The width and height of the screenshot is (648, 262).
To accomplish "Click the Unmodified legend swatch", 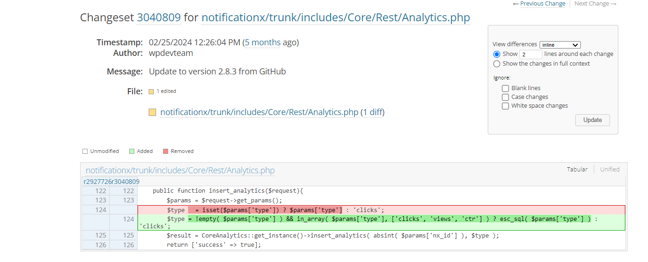I will [85, 151].
